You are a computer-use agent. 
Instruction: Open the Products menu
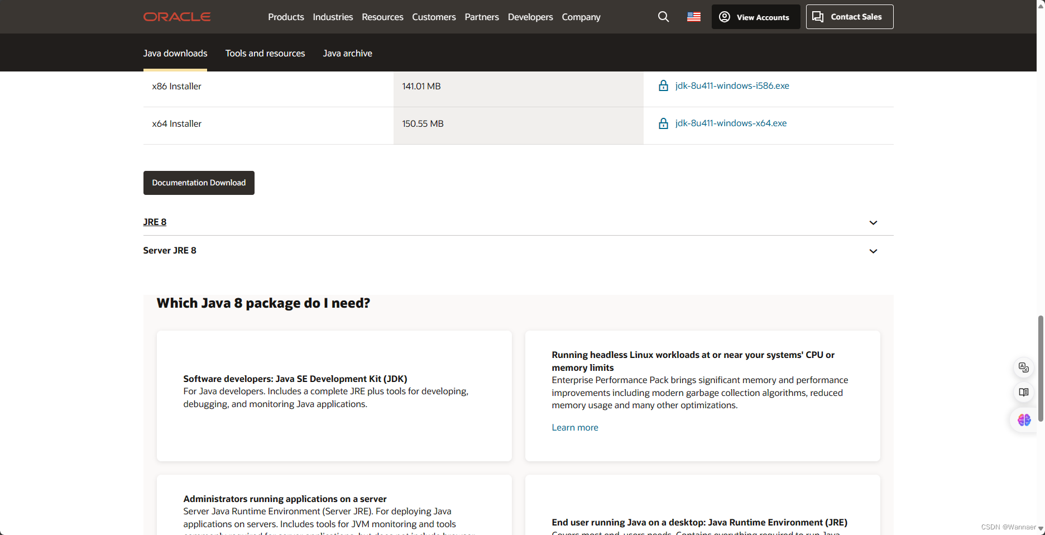click(x=286, y=17)
